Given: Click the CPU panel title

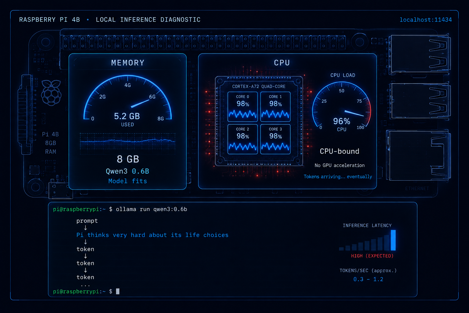Looking at the screenshot, I should coord(282,63).
